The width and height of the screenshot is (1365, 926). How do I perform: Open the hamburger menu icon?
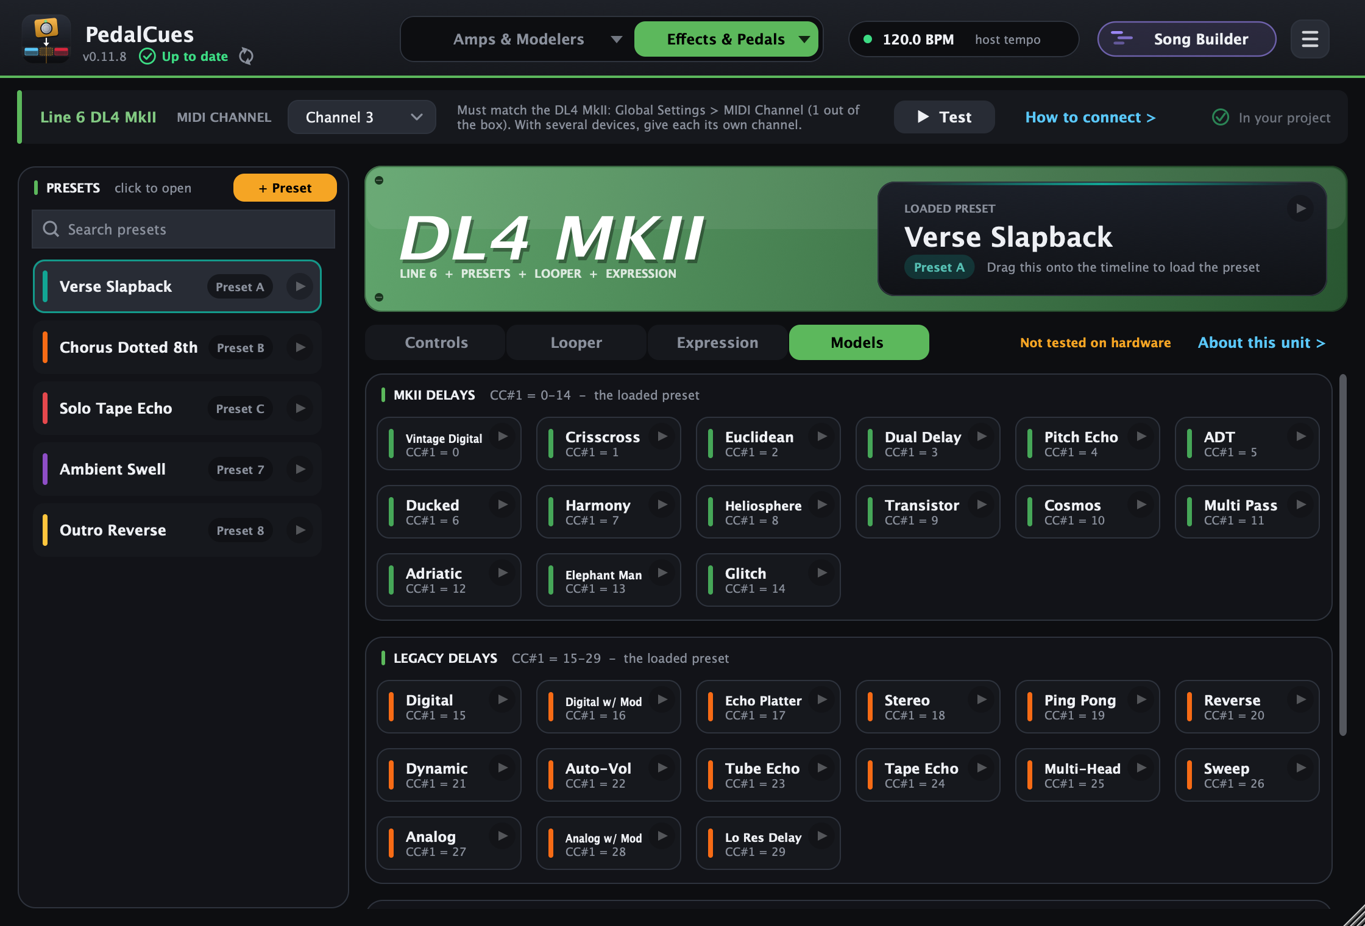[x=1310, y=39]
